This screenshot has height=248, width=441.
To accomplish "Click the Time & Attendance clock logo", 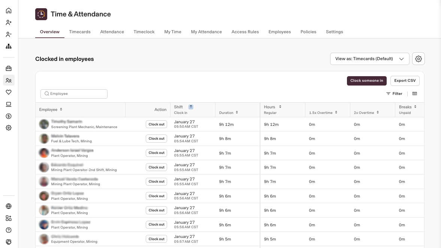I will [41, 14].
